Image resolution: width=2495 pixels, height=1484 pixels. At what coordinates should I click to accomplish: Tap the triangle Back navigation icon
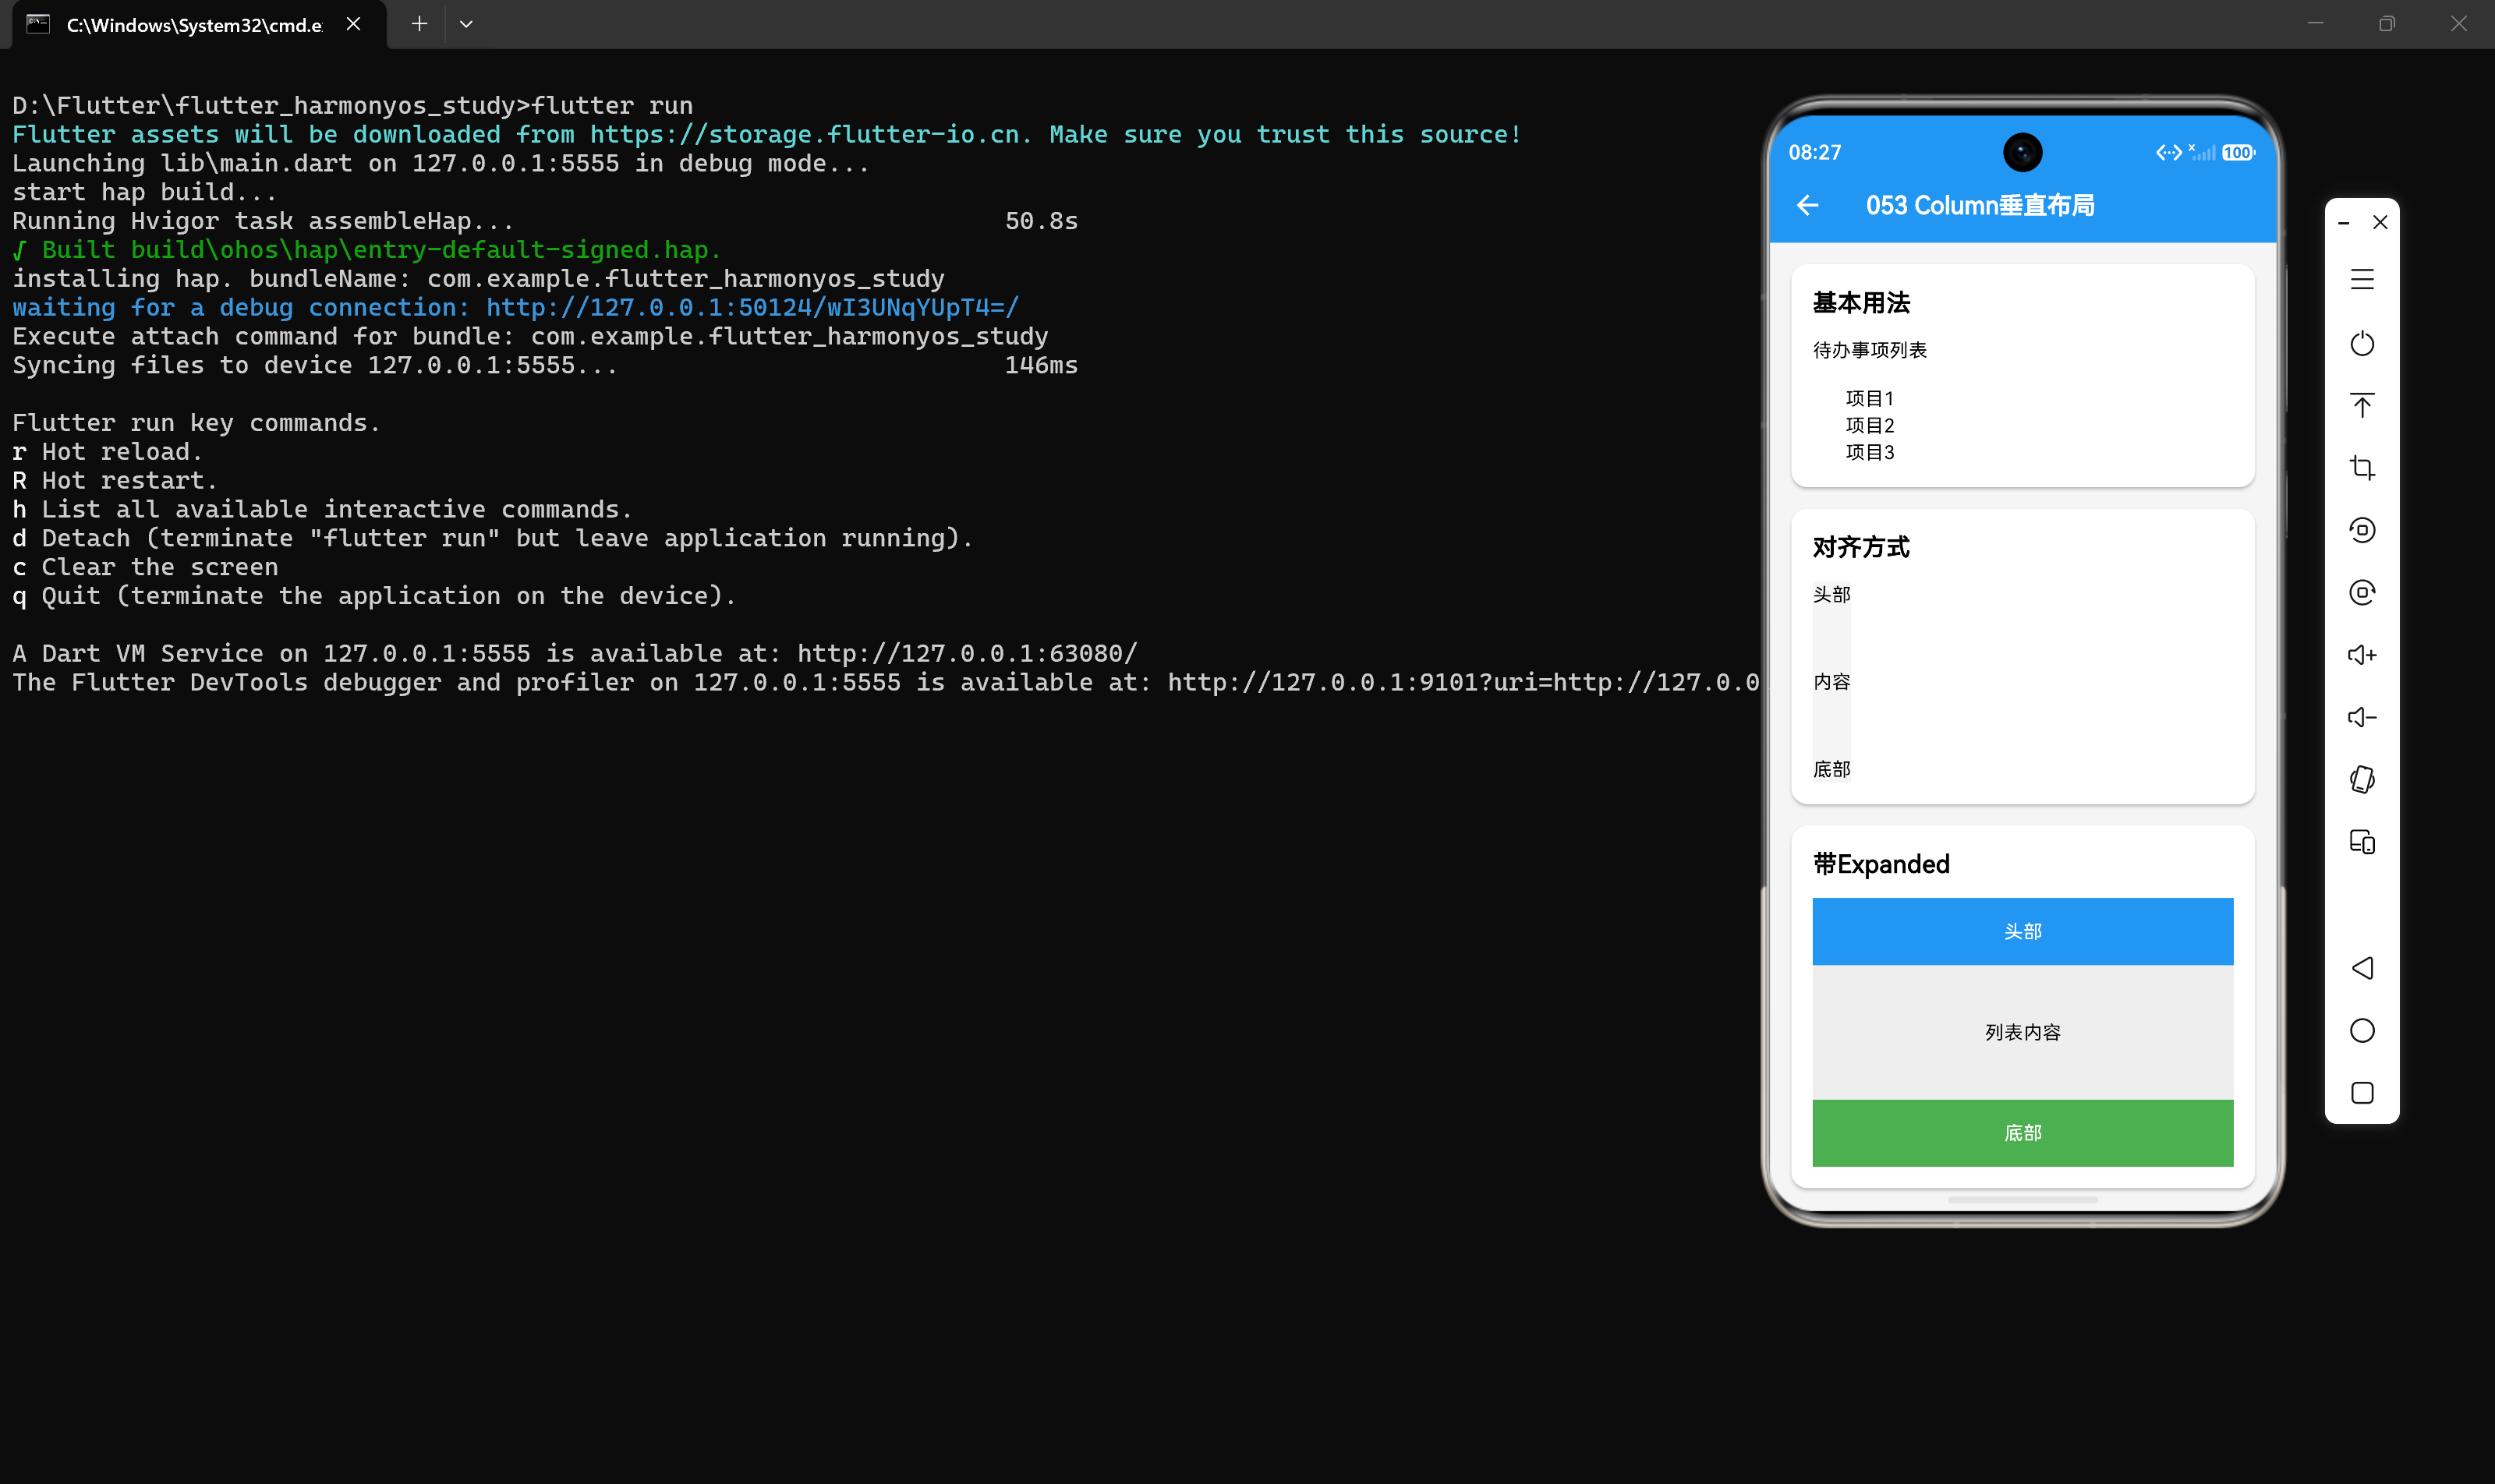(2362, 968)
